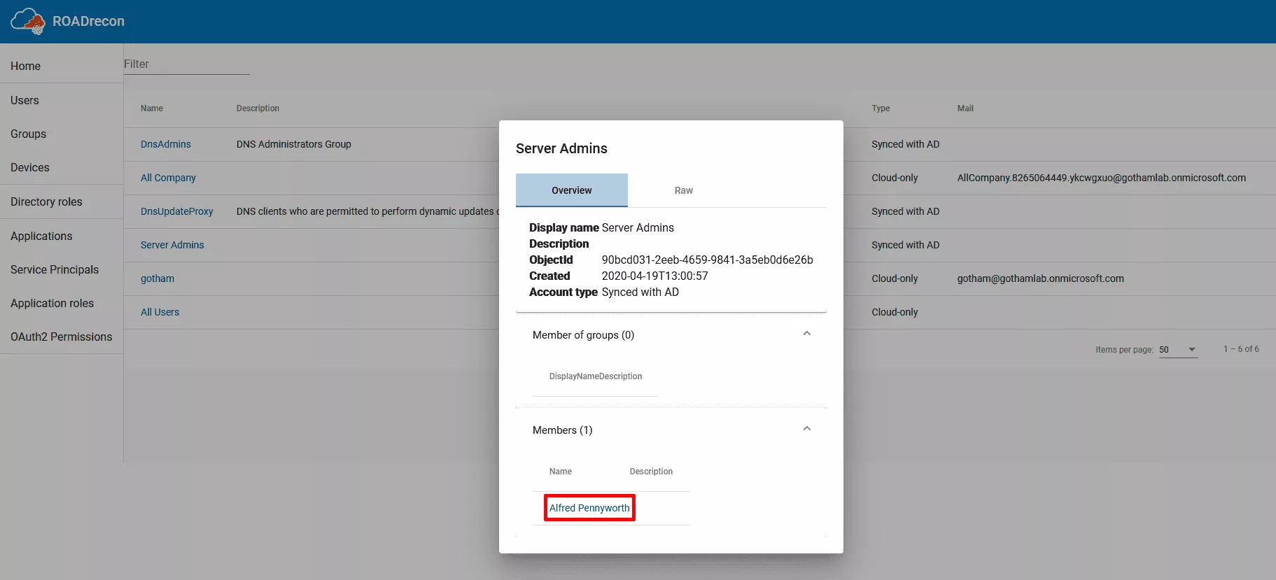The height and width of the screenshot is (580, 1276).
Task: Open the All Company group link
Action: pyautogui.click(x=168, y=178)
